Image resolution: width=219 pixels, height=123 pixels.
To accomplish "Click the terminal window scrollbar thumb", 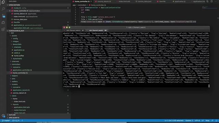I will [x=209, y=86].
